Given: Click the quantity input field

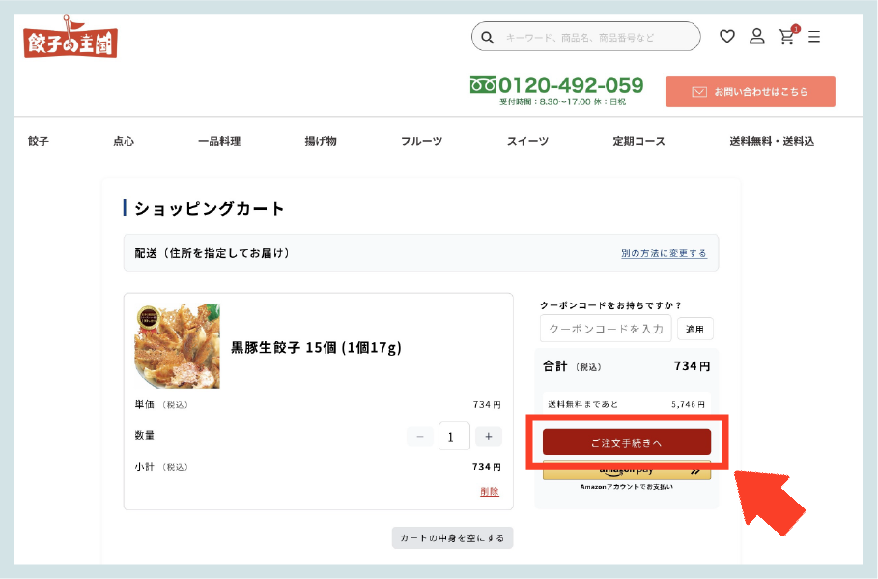Looking at the screenshot, I should [454, 437].
